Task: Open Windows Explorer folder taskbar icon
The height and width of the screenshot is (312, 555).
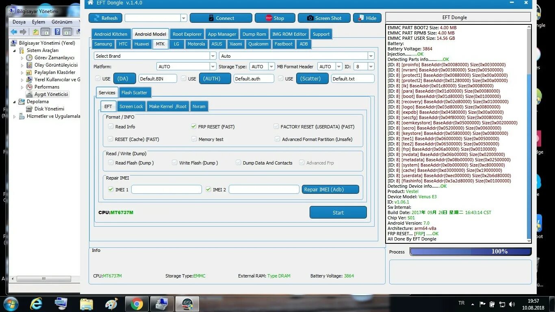Action: click(x=86, y=304)
